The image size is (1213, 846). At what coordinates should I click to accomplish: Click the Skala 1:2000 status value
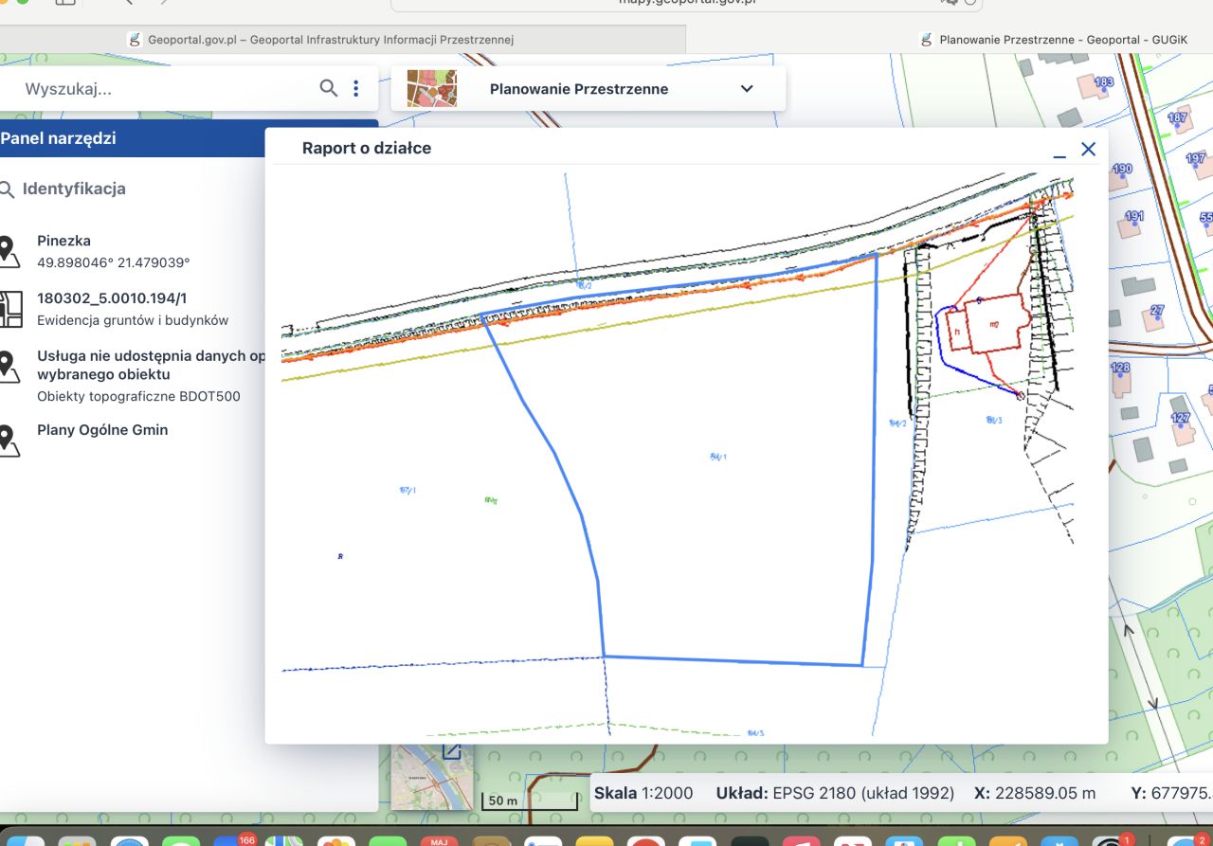tap(643, 793)
